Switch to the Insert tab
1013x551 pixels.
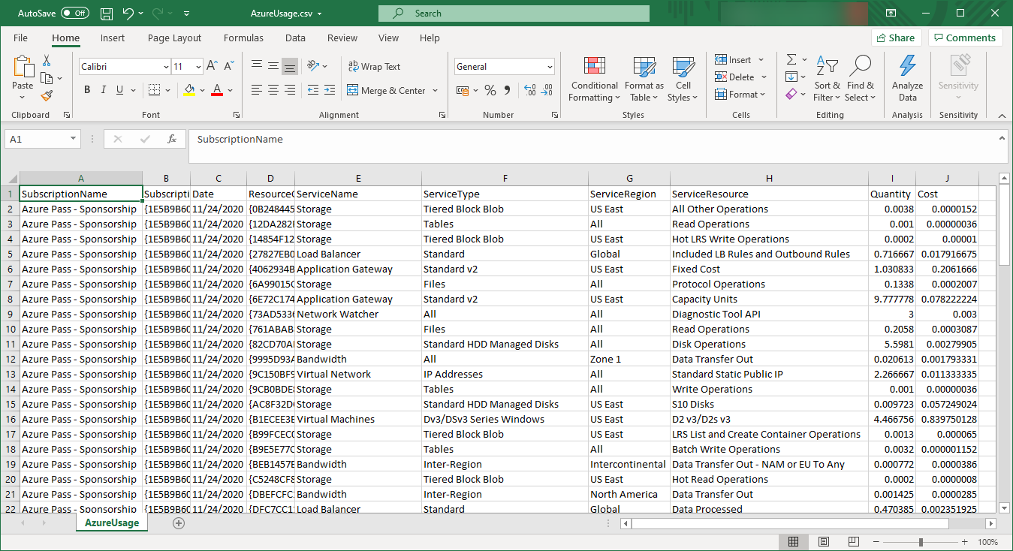[113, 38]
